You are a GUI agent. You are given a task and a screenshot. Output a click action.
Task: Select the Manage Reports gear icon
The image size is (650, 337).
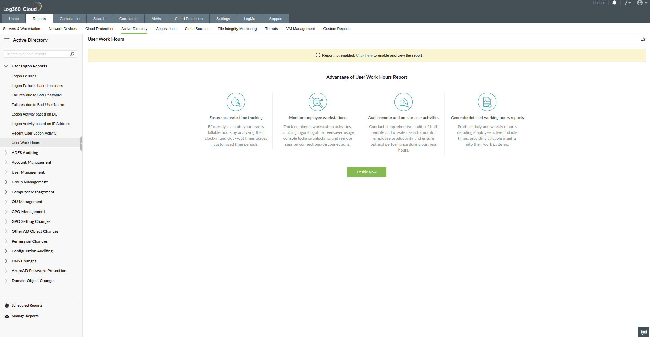click(x=6, y=316)
